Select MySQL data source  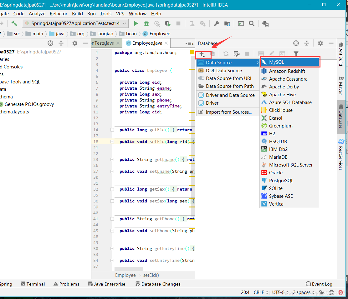(x=289, y=62)
